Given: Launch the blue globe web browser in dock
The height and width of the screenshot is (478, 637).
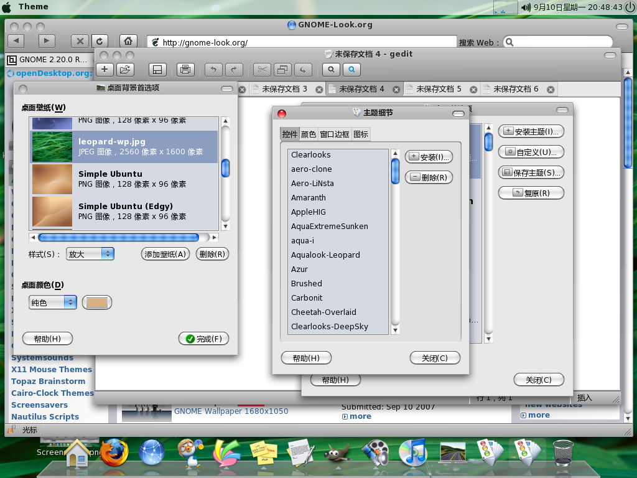Looking at the screenshot, I should tap(152, 452).
